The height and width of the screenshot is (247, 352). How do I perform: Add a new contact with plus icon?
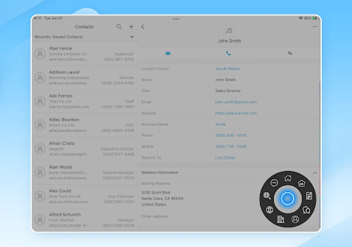[131, 27]
